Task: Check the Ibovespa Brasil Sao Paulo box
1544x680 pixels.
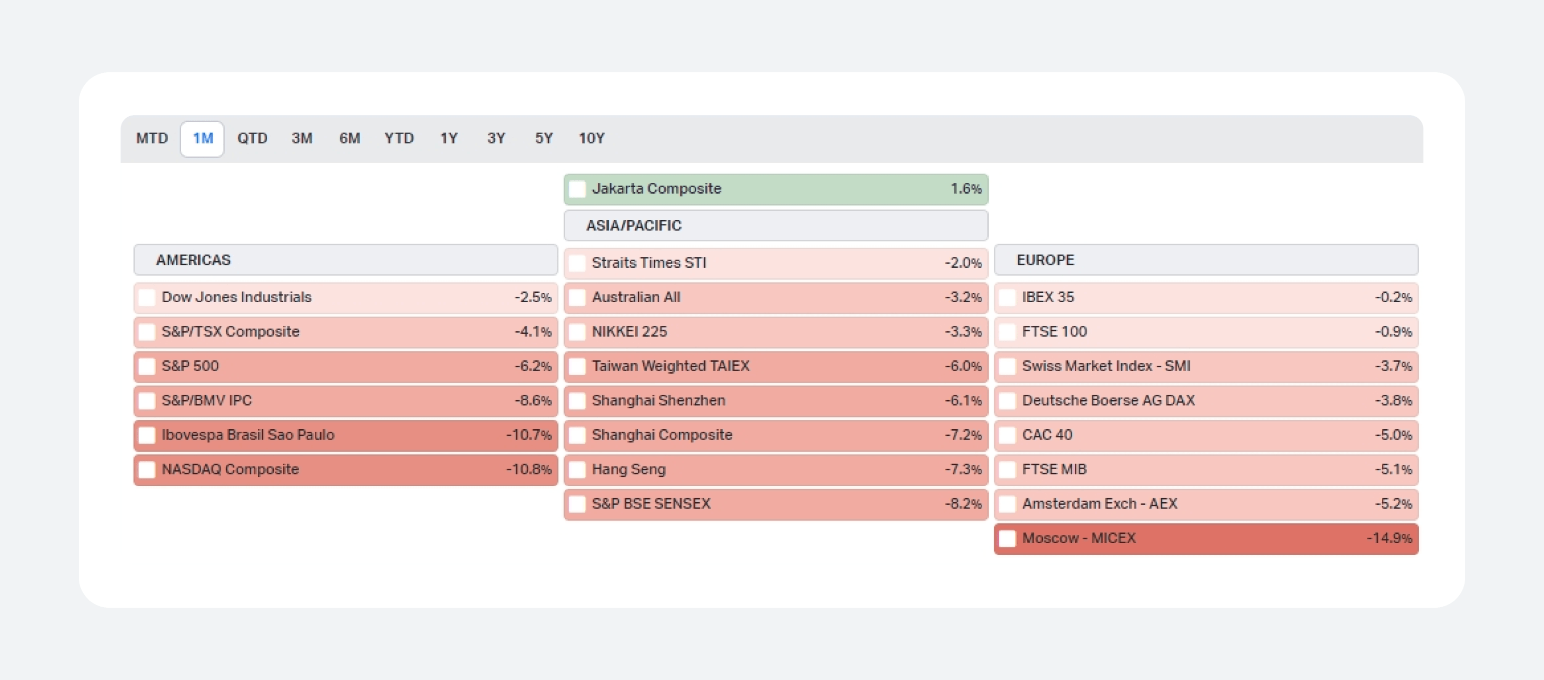Action: [147, 436]
